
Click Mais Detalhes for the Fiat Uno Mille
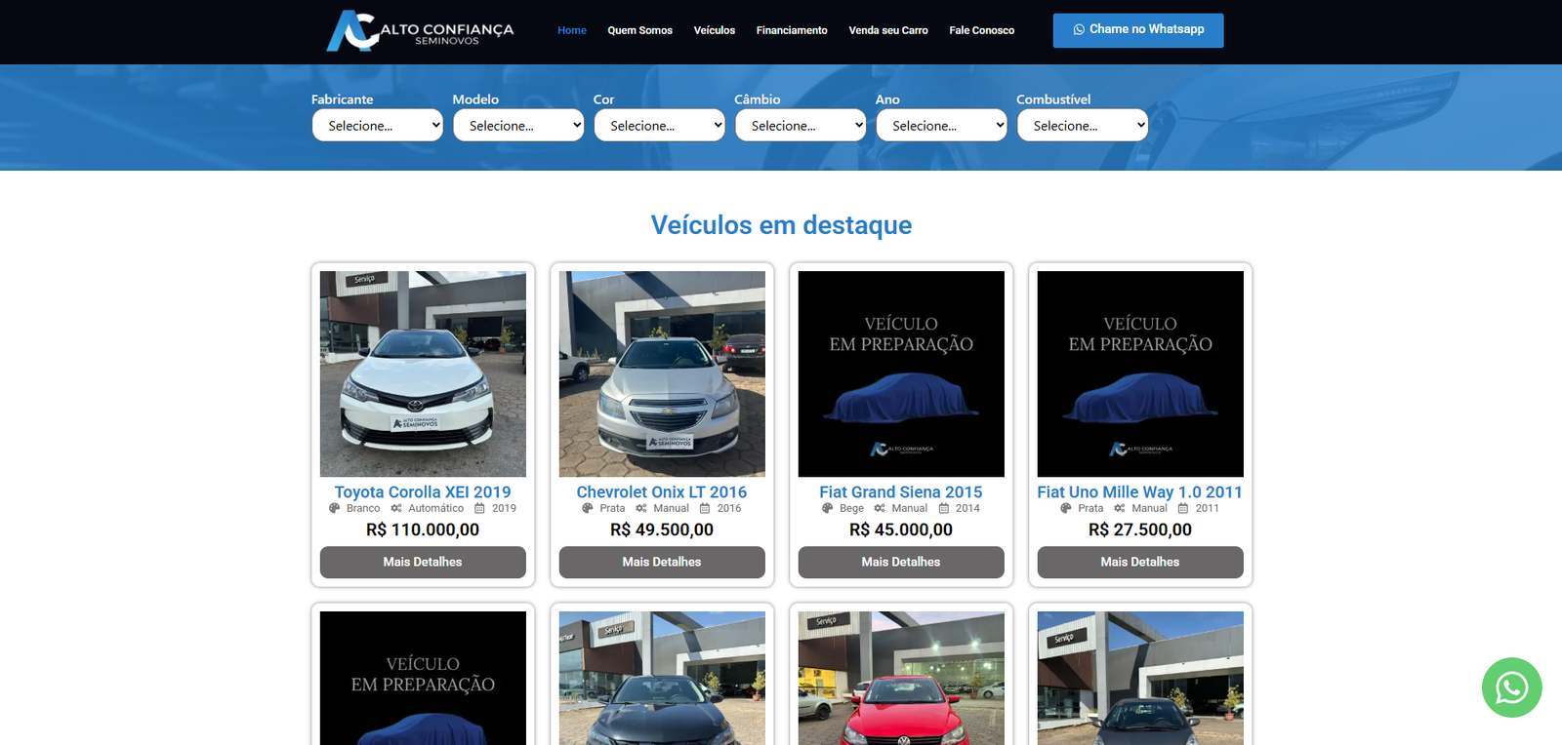(1140, 562)
